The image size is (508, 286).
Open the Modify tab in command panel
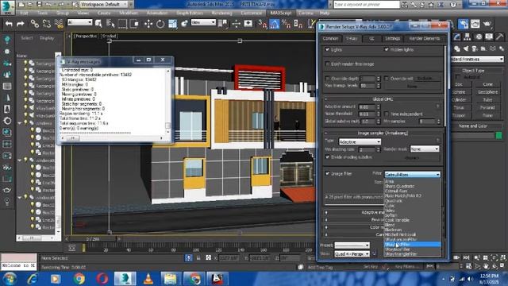[457, 37]
